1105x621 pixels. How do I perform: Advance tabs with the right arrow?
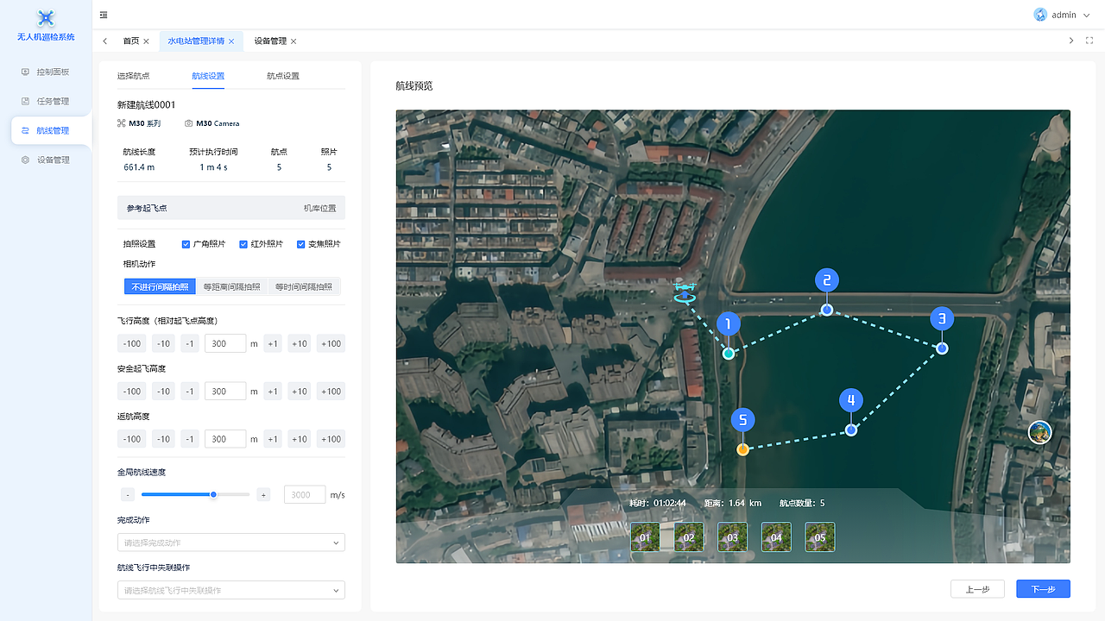point(1071,41)
